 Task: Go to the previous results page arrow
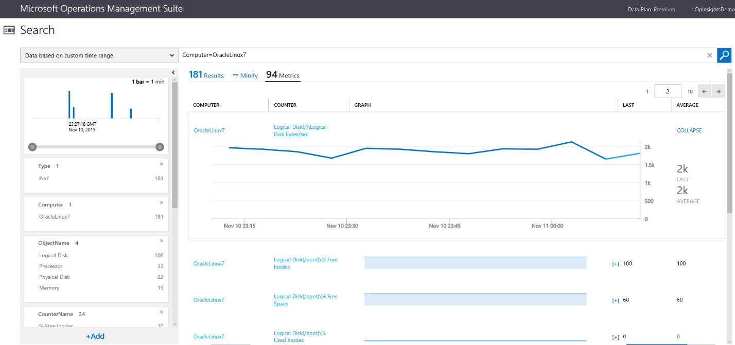tap(705, 91)
